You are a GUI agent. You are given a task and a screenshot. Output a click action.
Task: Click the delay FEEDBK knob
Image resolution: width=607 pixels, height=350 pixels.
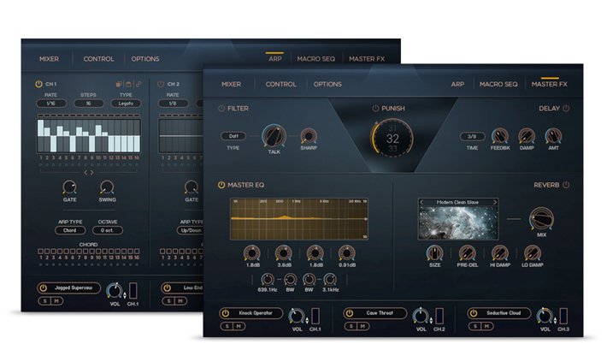500,135
